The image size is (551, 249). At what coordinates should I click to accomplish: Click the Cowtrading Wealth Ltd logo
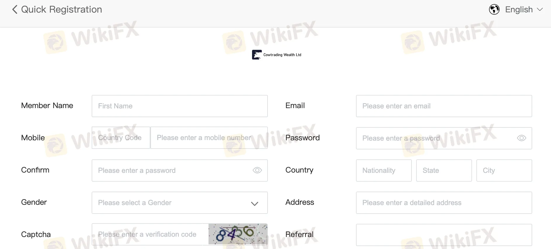tap(276, 55)
